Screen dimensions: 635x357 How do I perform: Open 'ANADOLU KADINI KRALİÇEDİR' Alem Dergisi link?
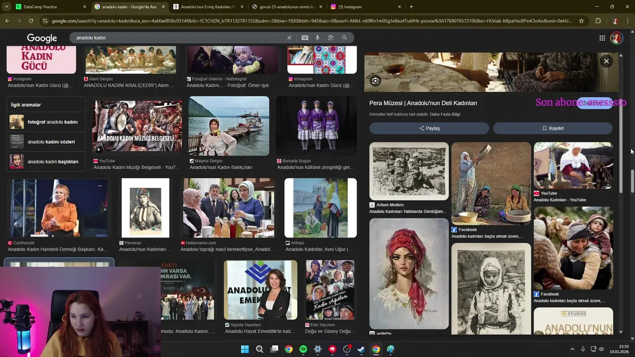tap(129, 85)
